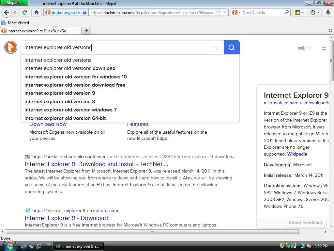Open the microsoft.com/en-us/download sidebar link
The width and height of the screenshot is (334, 251).
coord(296,103)
